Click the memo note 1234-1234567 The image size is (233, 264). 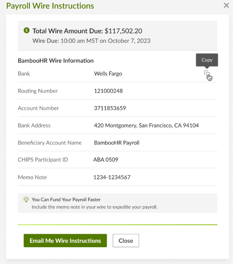112,177
